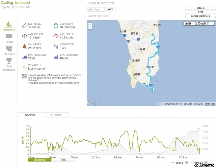
Task: Zoom in on the map
Action: (90, 24)
